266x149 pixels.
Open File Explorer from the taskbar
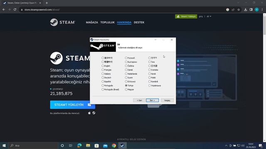tap(88, 145)
